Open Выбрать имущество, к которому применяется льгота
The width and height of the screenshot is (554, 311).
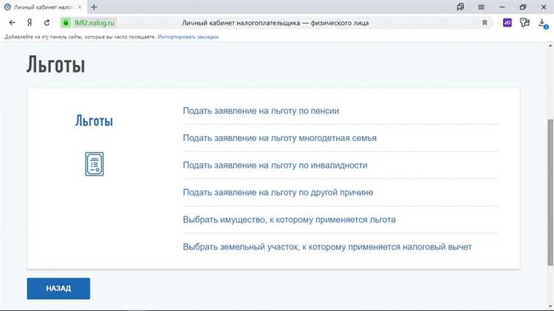pos(289,220)
